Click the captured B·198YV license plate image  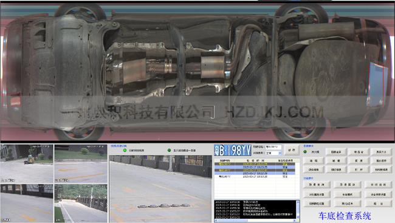(x=233, y=151)
